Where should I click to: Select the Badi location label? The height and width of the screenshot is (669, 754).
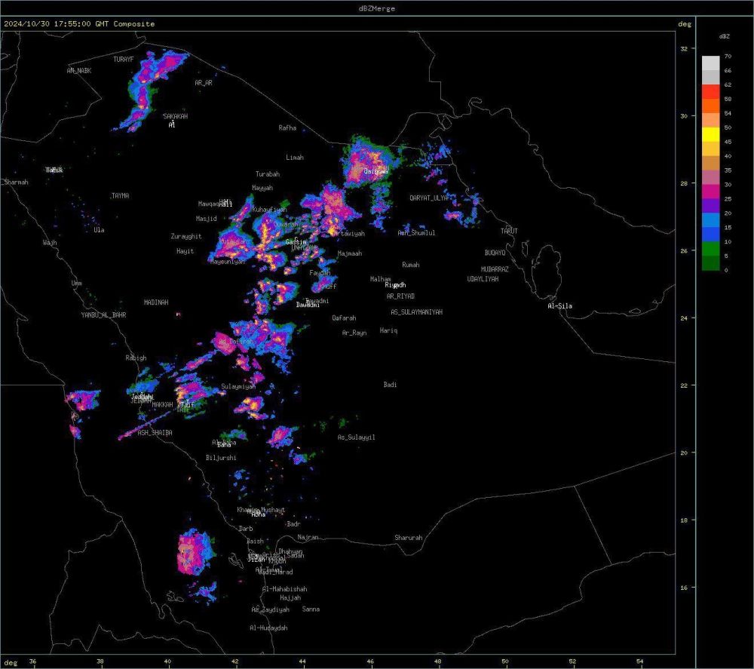pos(390,385)
